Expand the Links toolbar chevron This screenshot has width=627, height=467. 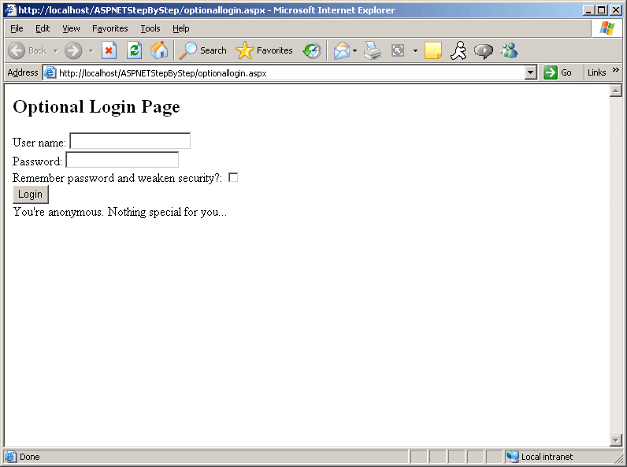[x=616, y=70]
